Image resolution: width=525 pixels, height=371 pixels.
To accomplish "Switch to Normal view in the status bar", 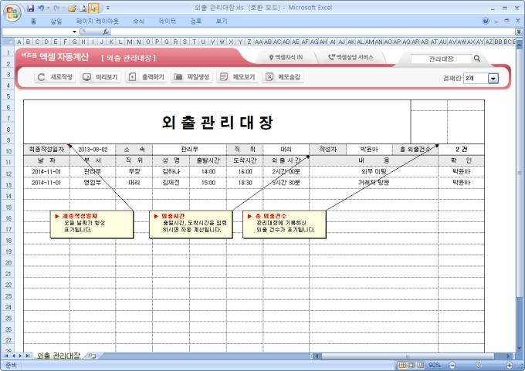I will (402, 365).
